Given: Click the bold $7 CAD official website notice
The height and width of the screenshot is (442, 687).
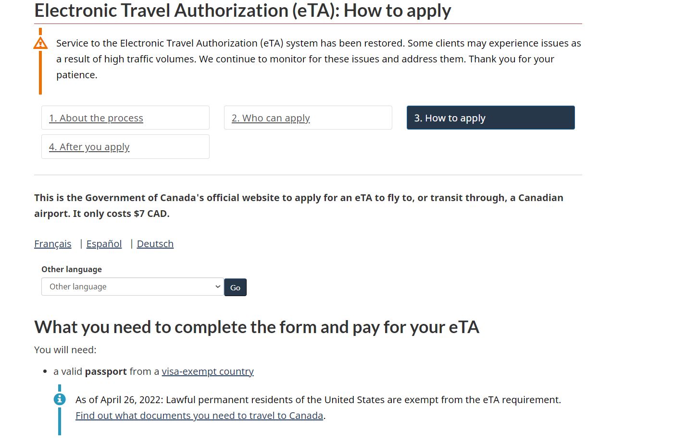Looking at the screenshot, I should (299, 205).
